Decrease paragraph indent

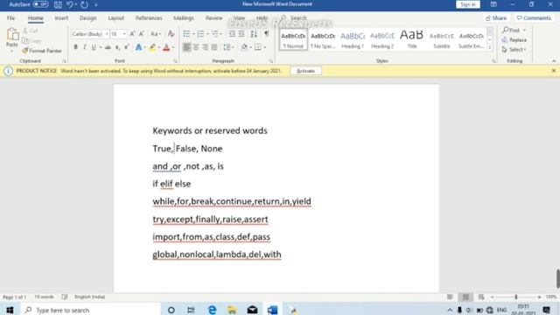point(232,34)
